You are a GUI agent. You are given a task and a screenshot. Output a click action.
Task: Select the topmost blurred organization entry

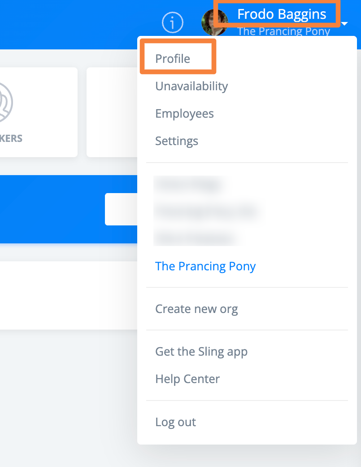pos(188,184)
